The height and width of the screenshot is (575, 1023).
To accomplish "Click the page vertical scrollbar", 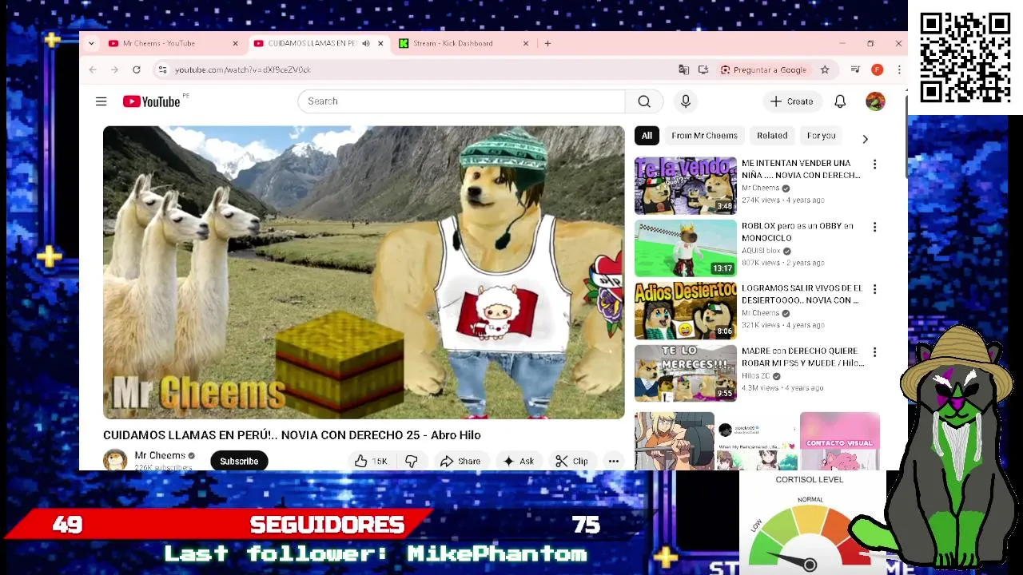I will point(906,136).
